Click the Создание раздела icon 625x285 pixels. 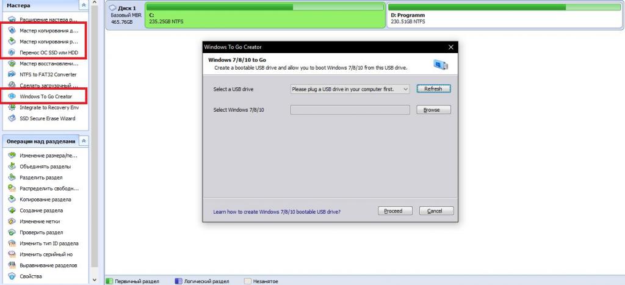coord(12,211)
